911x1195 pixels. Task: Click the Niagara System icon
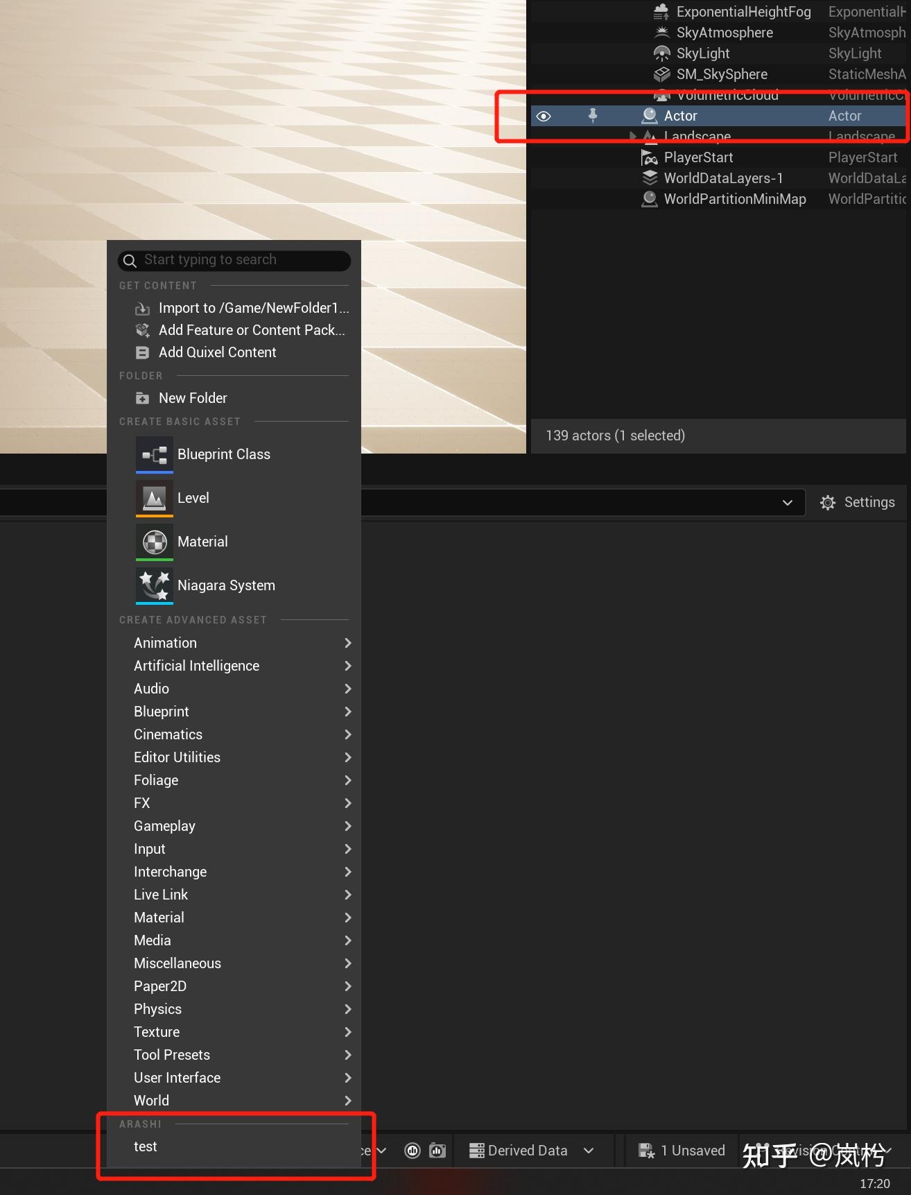pos(154,585)
